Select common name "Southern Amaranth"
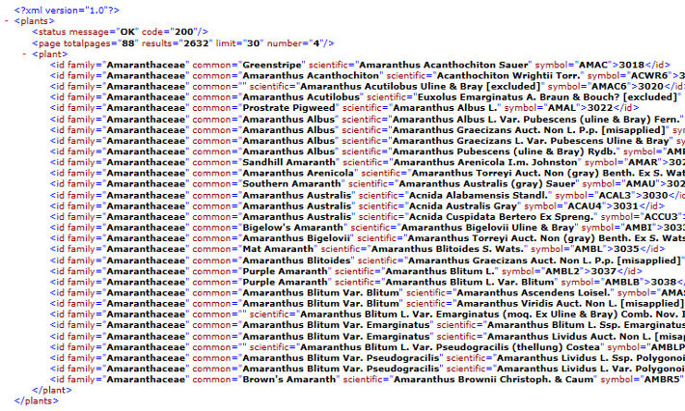Screen dimensions: 685x411 [x=291, y=184]
